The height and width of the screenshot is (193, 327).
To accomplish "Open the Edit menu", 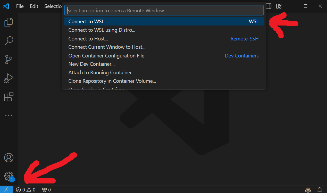I will pos(34,6).
